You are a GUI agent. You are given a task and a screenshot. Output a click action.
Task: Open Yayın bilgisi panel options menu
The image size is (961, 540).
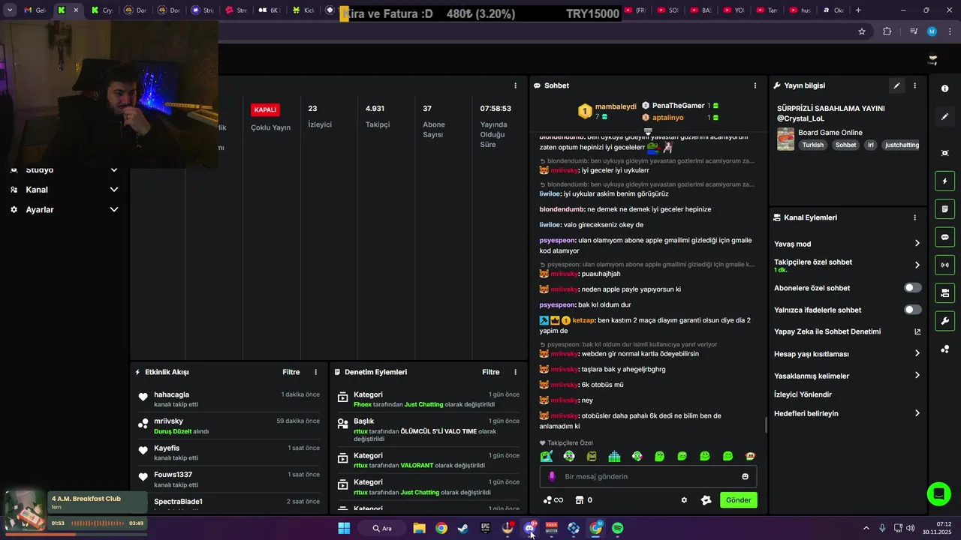914,85
